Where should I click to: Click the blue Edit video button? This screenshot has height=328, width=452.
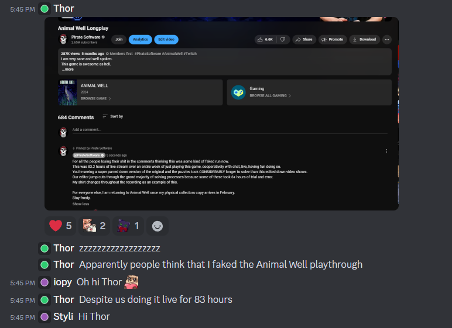click(x=166, y=39)
